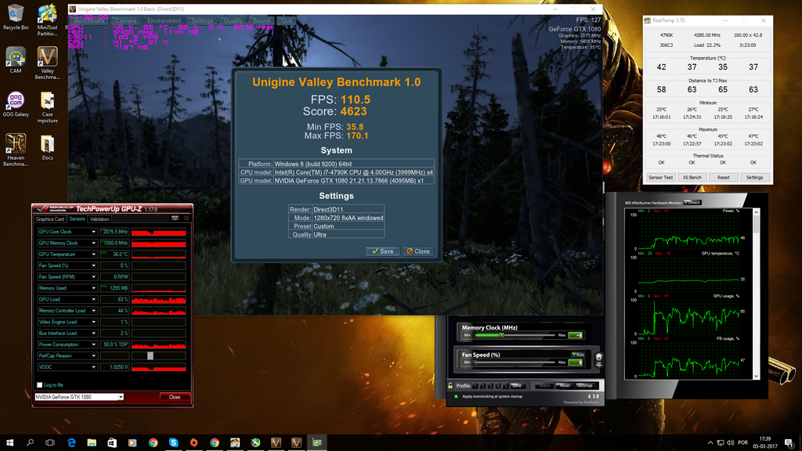The width and height of the screenshot is (802, 451).
Task: Launch Microsoft Edge from taskbar
Action: (x=71, y=442)
